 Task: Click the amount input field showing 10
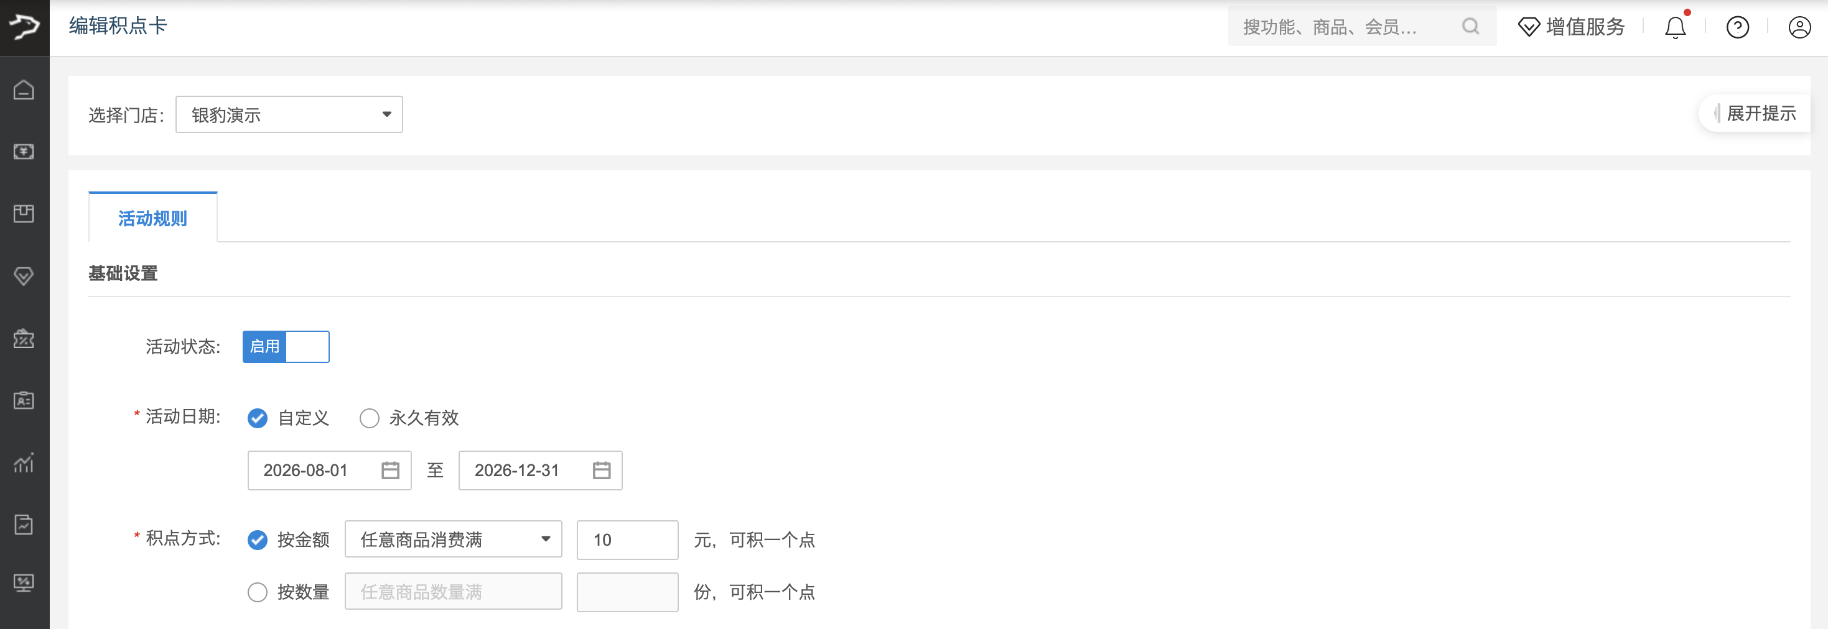(627, 539)
